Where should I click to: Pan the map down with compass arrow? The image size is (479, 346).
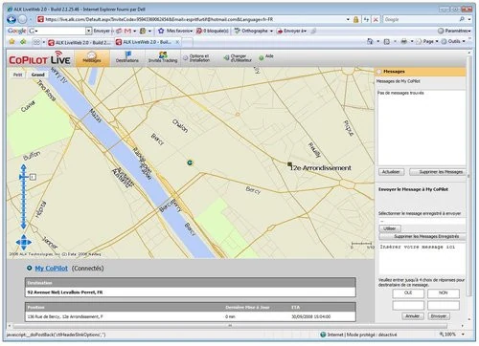tap(24, 249)
